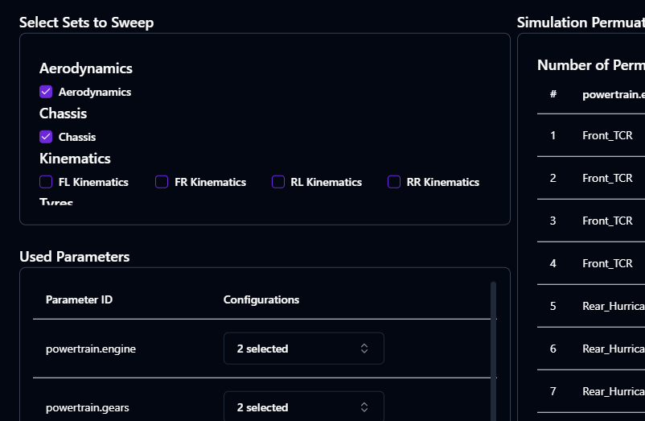Click the Used Parameters table scrollbar
Image resolution: width=645 pixels, height=421 pixels.
493,351
